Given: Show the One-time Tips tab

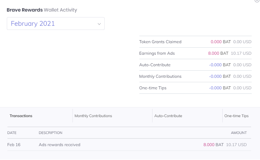Looking at the screenshot, I should (236, 116).
